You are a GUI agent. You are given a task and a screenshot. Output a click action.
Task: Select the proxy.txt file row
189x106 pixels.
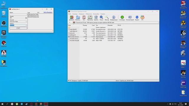point(96,33)
